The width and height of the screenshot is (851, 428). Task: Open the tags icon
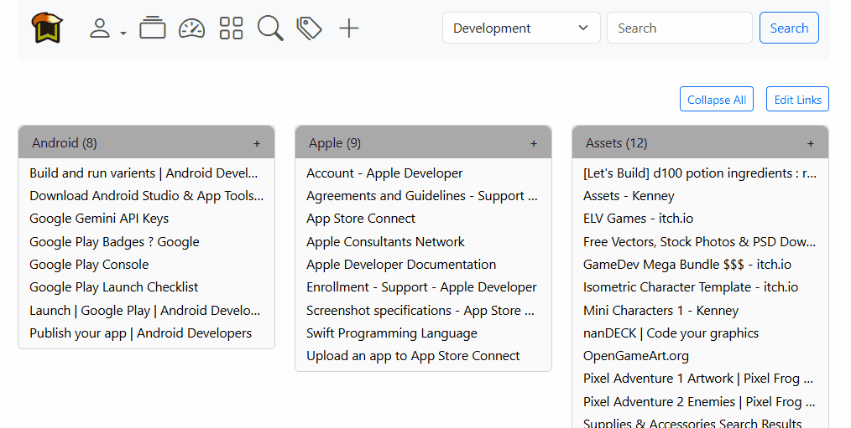click(x=310, y=28)
